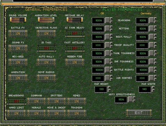Screen dimensions: 166x126
Task: Toggle the Objective Flags setting
Action: pos(46,33)
